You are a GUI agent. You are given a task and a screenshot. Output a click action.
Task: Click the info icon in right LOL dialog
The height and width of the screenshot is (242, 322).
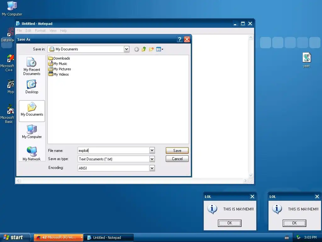277,209
